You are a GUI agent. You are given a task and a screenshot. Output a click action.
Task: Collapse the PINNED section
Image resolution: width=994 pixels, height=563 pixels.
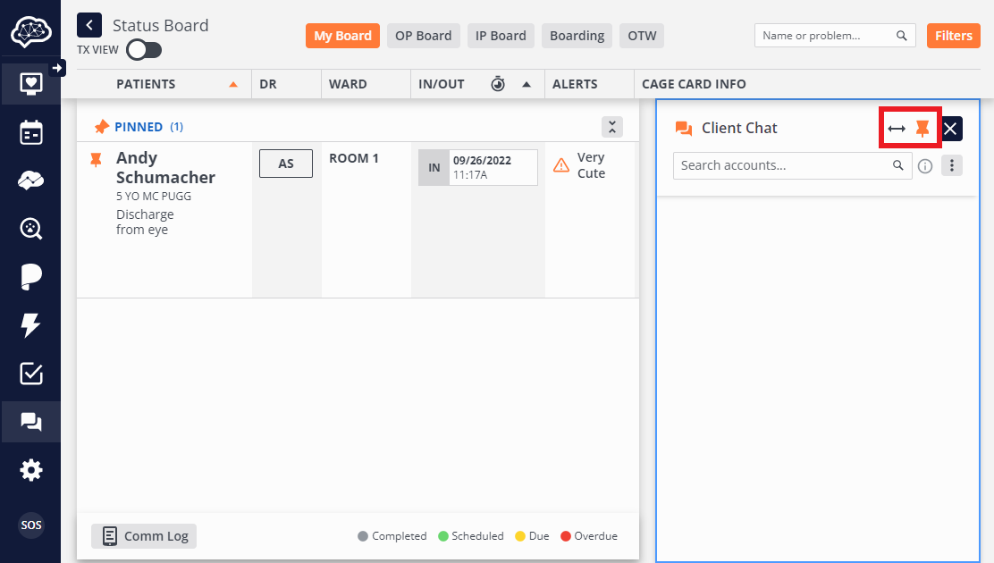click(611, 127)
